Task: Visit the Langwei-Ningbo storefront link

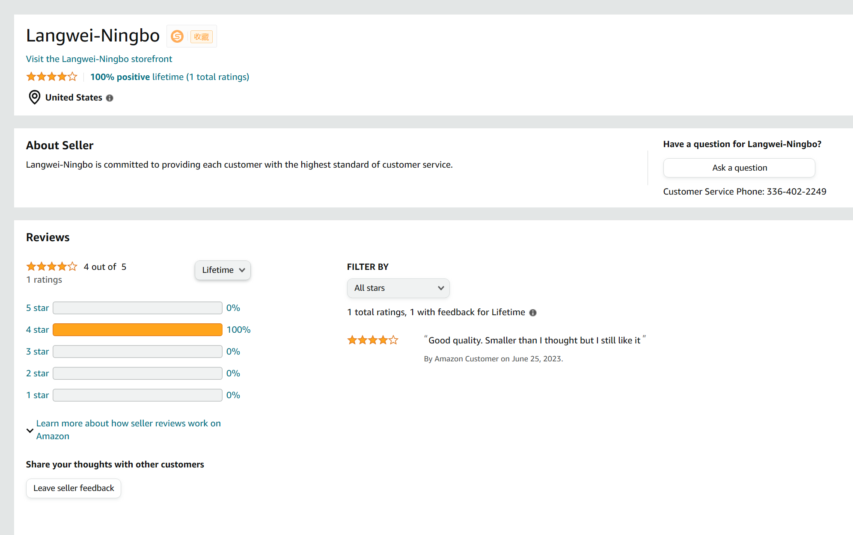Action: 99,59
